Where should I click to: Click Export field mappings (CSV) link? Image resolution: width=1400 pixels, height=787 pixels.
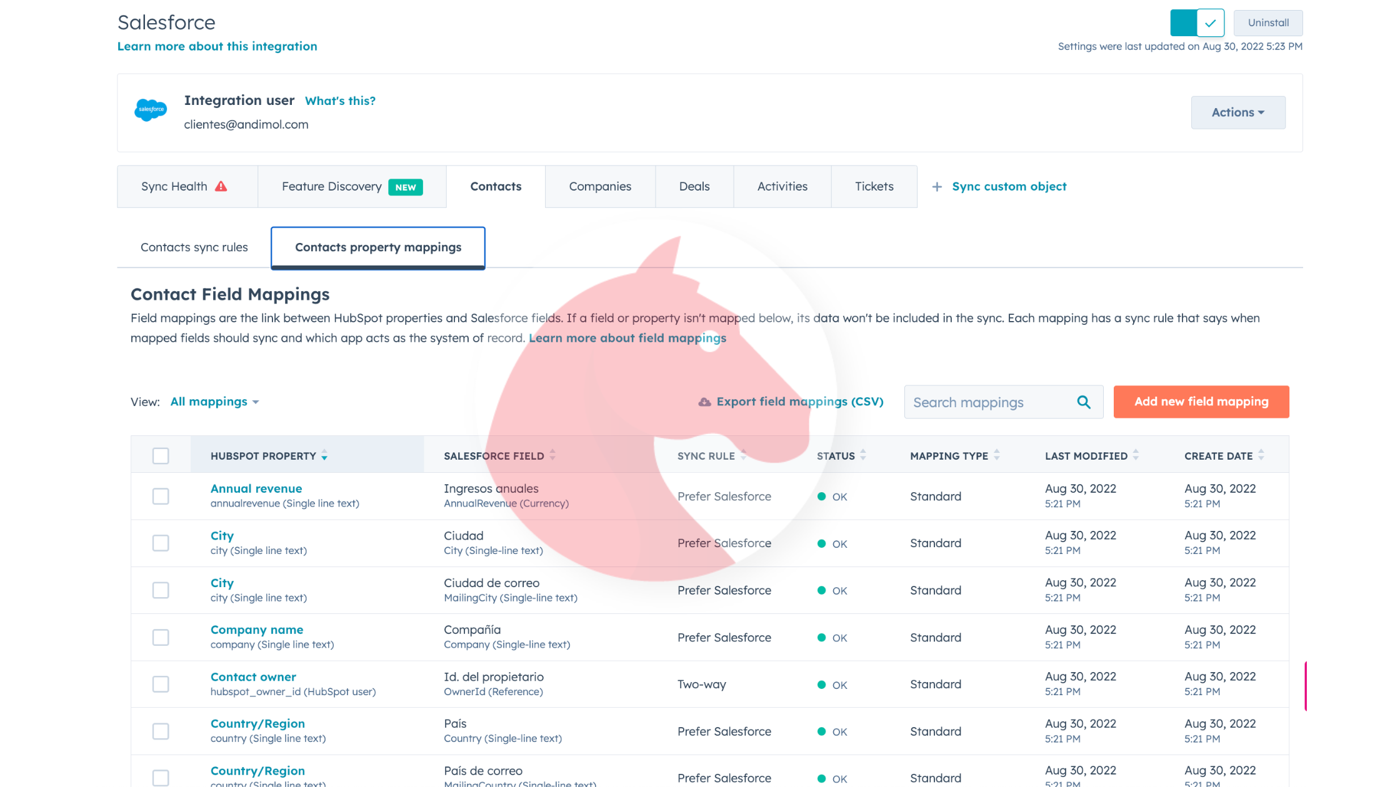[800, 402]
